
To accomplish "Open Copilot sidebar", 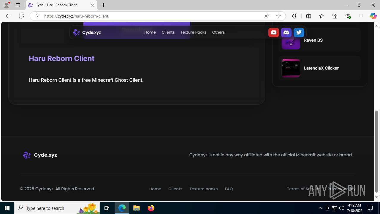I will click(x=373, y=16).
